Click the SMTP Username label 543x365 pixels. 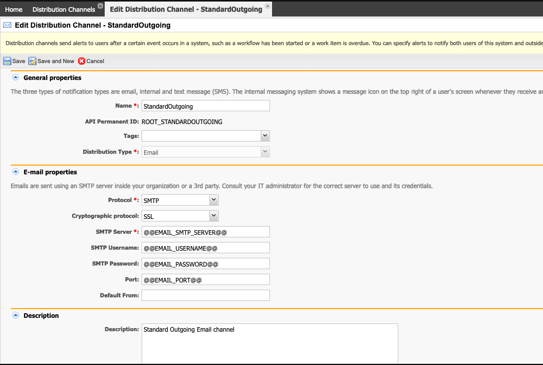click(115, 248)
